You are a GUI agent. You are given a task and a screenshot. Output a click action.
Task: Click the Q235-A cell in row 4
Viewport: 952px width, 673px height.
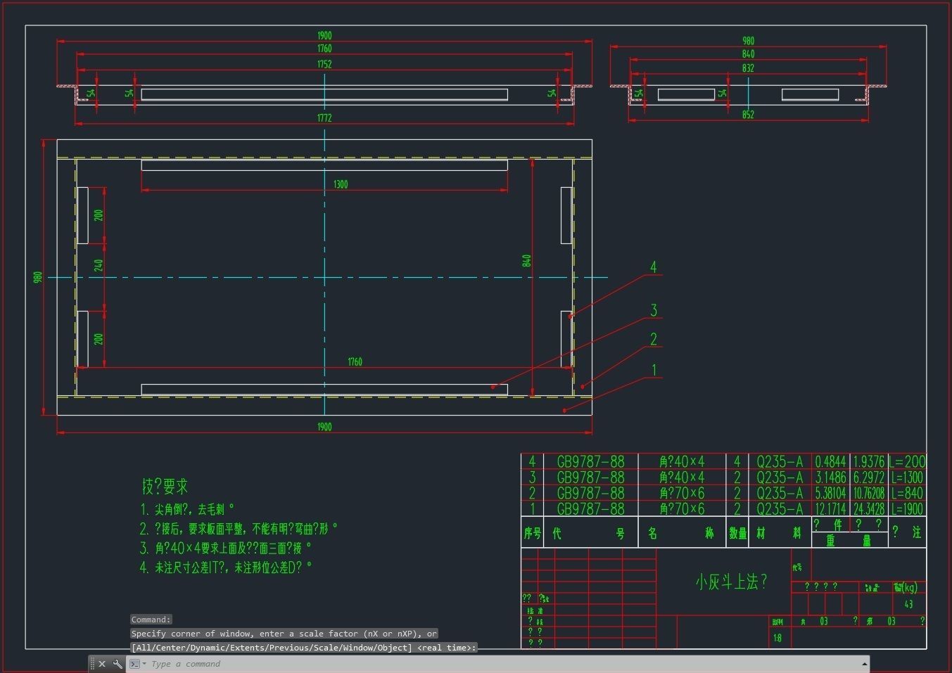(x=780, y=462)
